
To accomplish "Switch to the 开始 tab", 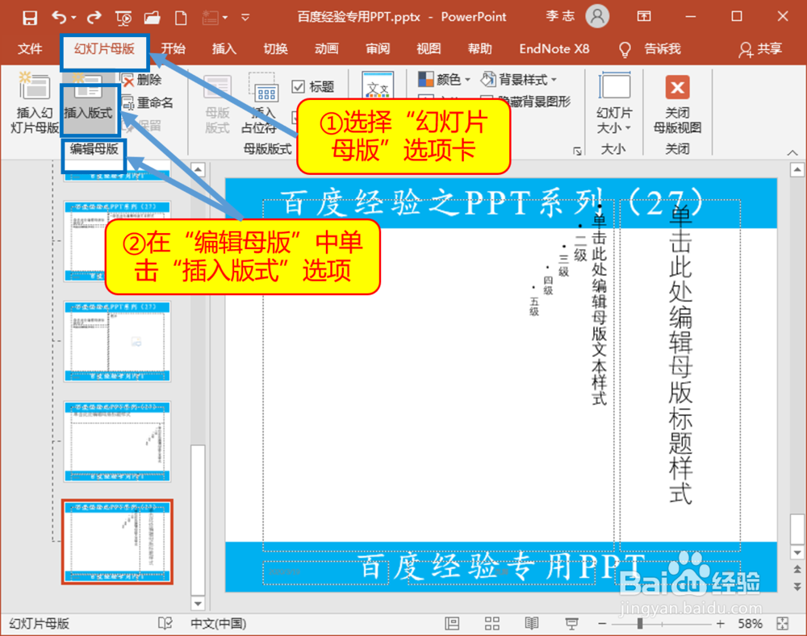I will 173,49.
